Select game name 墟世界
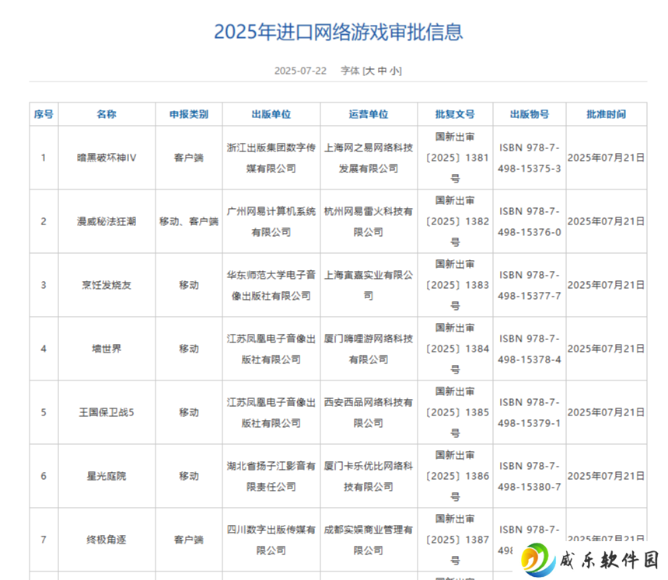The image size is (668, 580). (x=107, y=349)
